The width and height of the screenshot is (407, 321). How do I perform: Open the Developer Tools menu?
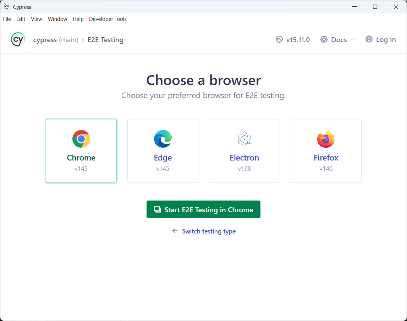[108, 19]
